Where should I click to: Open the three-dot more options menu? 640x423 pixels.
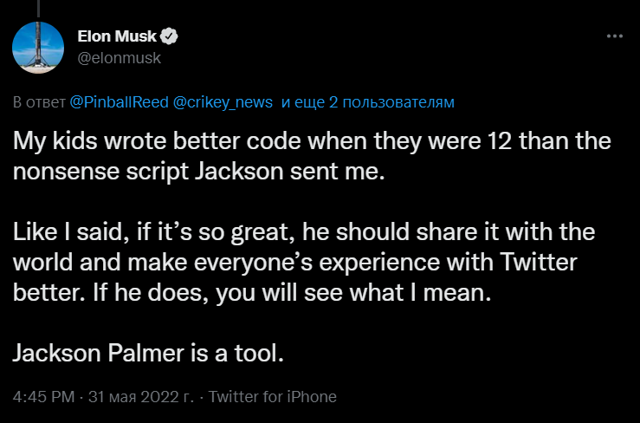[x=614, y=37]
